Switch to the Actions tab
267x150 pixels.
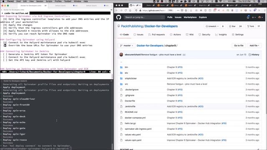point(175,35)
